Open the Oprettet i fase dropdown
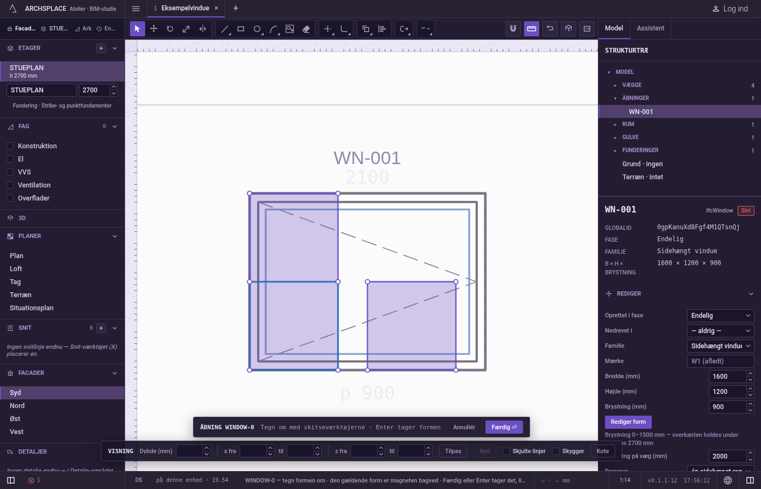Screen dimensions: 761x489 [721, 316]
